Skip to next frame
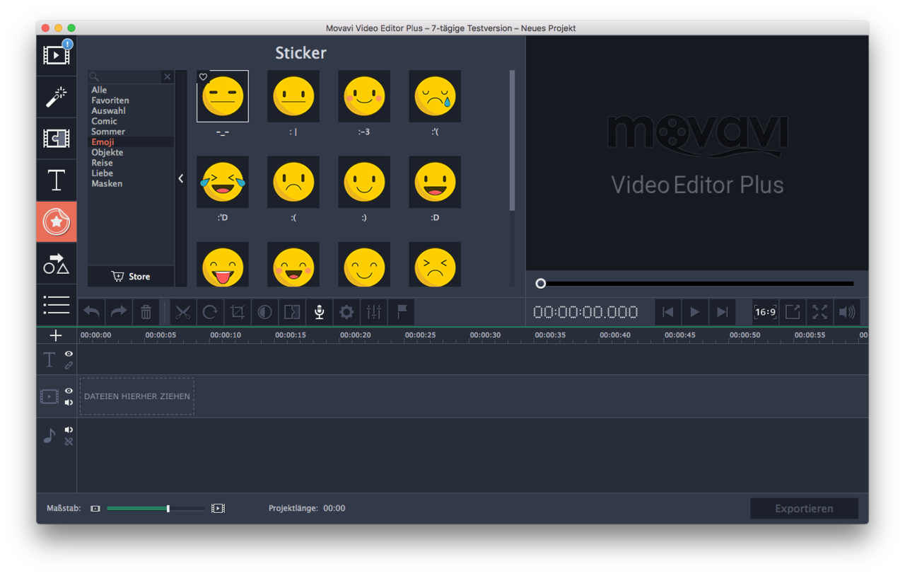 722,312
